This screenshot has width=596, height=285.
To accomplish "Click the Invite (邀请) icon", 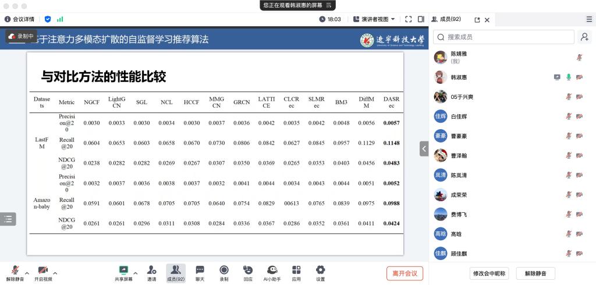I will (x=151, y=273).
